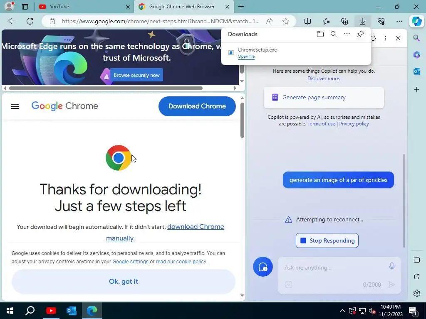Open Browser essentials heart icon
Viewport: 426px width, 319px height.
[x=381, y=21]
